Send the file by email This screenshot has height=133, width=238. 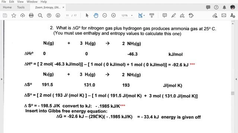pyautogui.click(x=224, y=16)
